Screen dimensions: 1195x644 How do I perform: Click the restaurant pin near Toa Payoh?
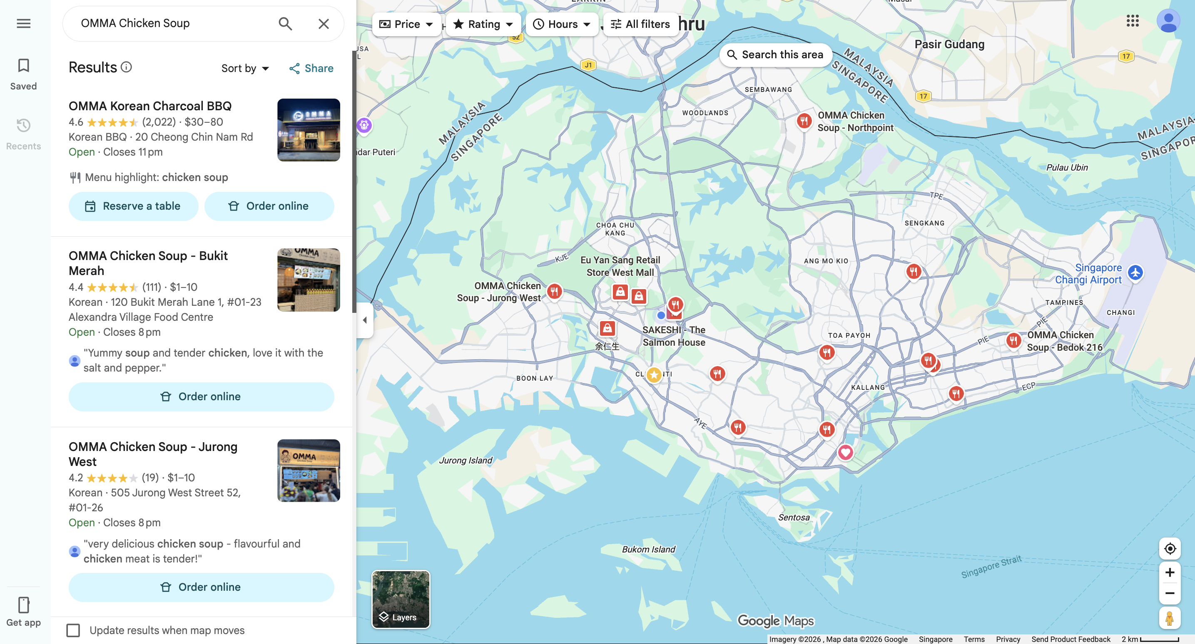point(827,353)
